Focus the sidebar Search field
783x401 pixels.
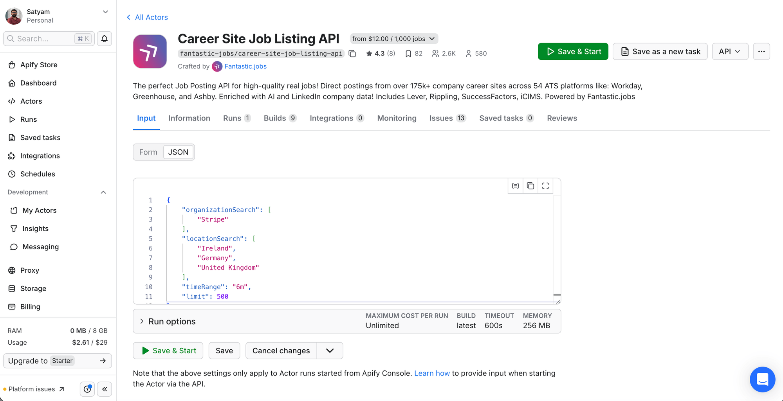point(49,39)
